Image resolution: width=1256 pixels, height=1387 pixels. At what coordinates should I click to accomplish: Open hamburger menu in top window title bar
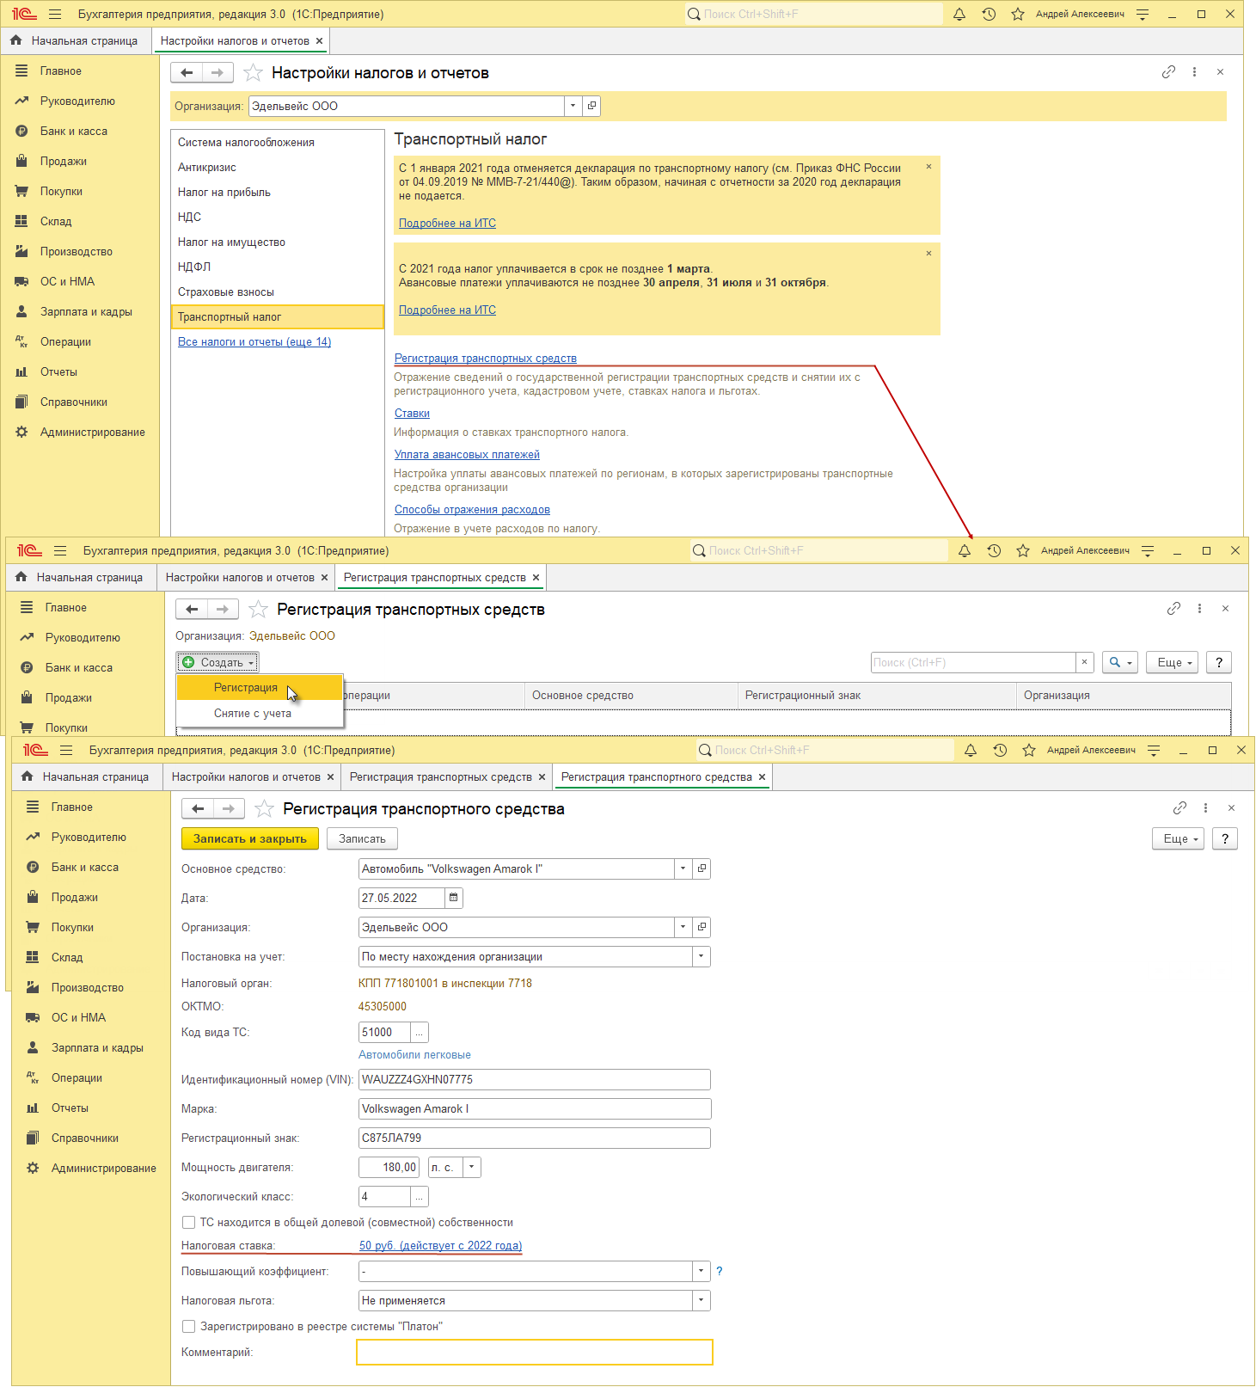click(x=55, y=15)
